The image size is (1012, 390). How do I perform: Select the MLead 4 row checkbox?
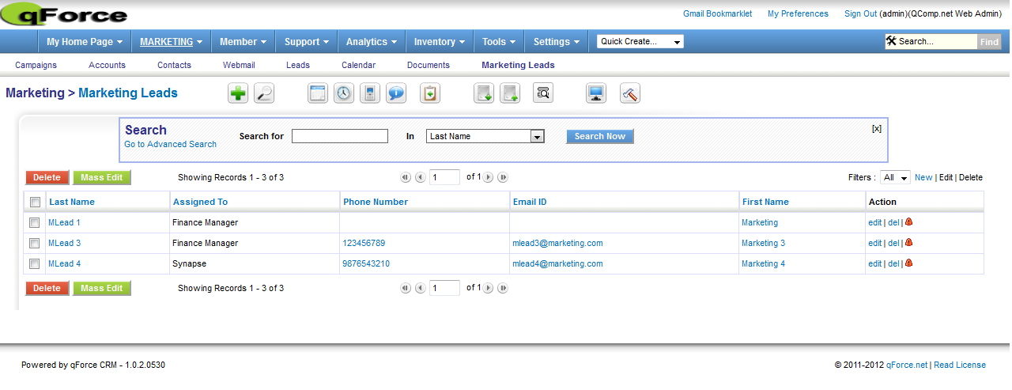click(35, 264)
